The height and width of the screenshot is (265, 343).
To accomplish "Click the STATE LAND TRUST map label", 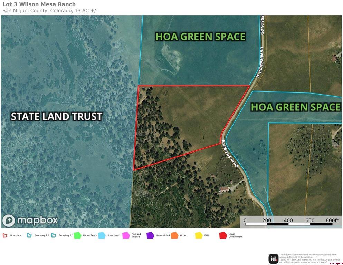I will point(57,117).
